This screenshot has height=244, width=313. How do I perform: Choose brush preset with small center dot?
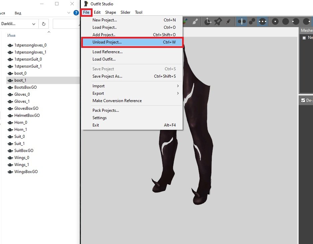pyautogui.click(x=275, y=21)
